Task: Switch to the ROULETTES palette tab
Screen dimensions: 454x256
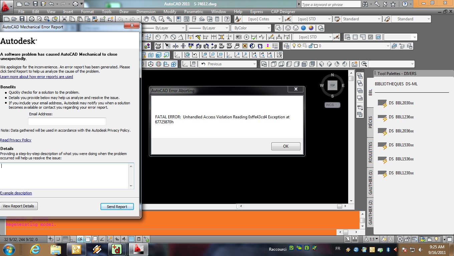Action: click(370, 152)
